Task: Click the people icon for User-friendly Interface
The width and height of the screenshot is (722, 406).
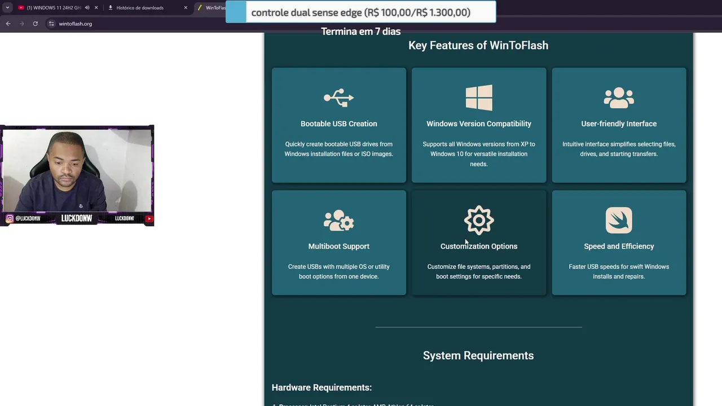Action: pyautogui.click(x=619, y=98)
